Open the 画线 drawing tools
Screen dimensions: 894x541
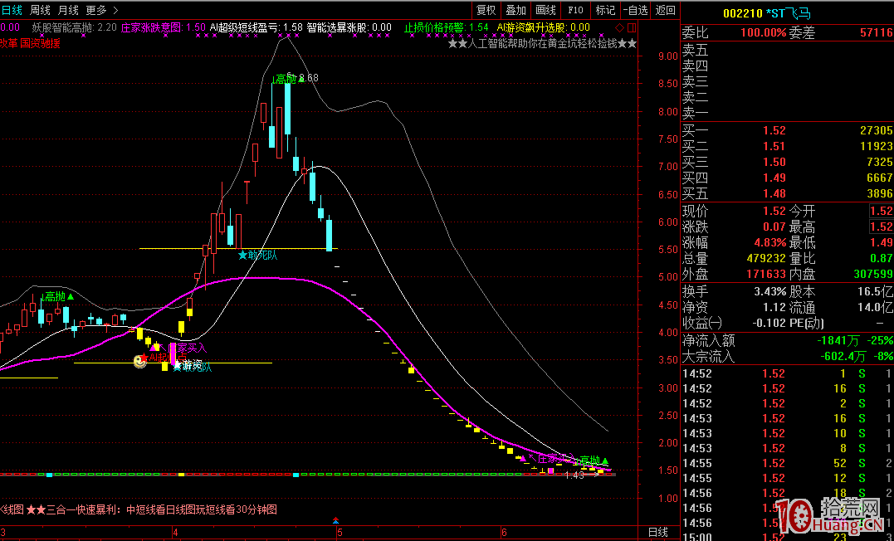click(x=545, y=10)
